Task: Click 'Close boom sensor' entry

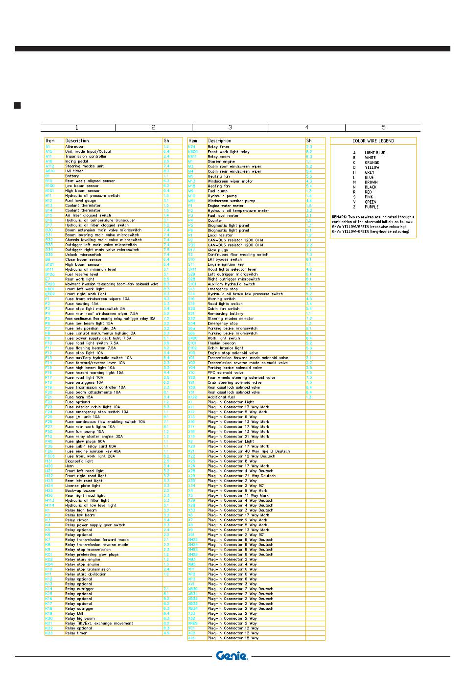Action: (x=114, y=259)
